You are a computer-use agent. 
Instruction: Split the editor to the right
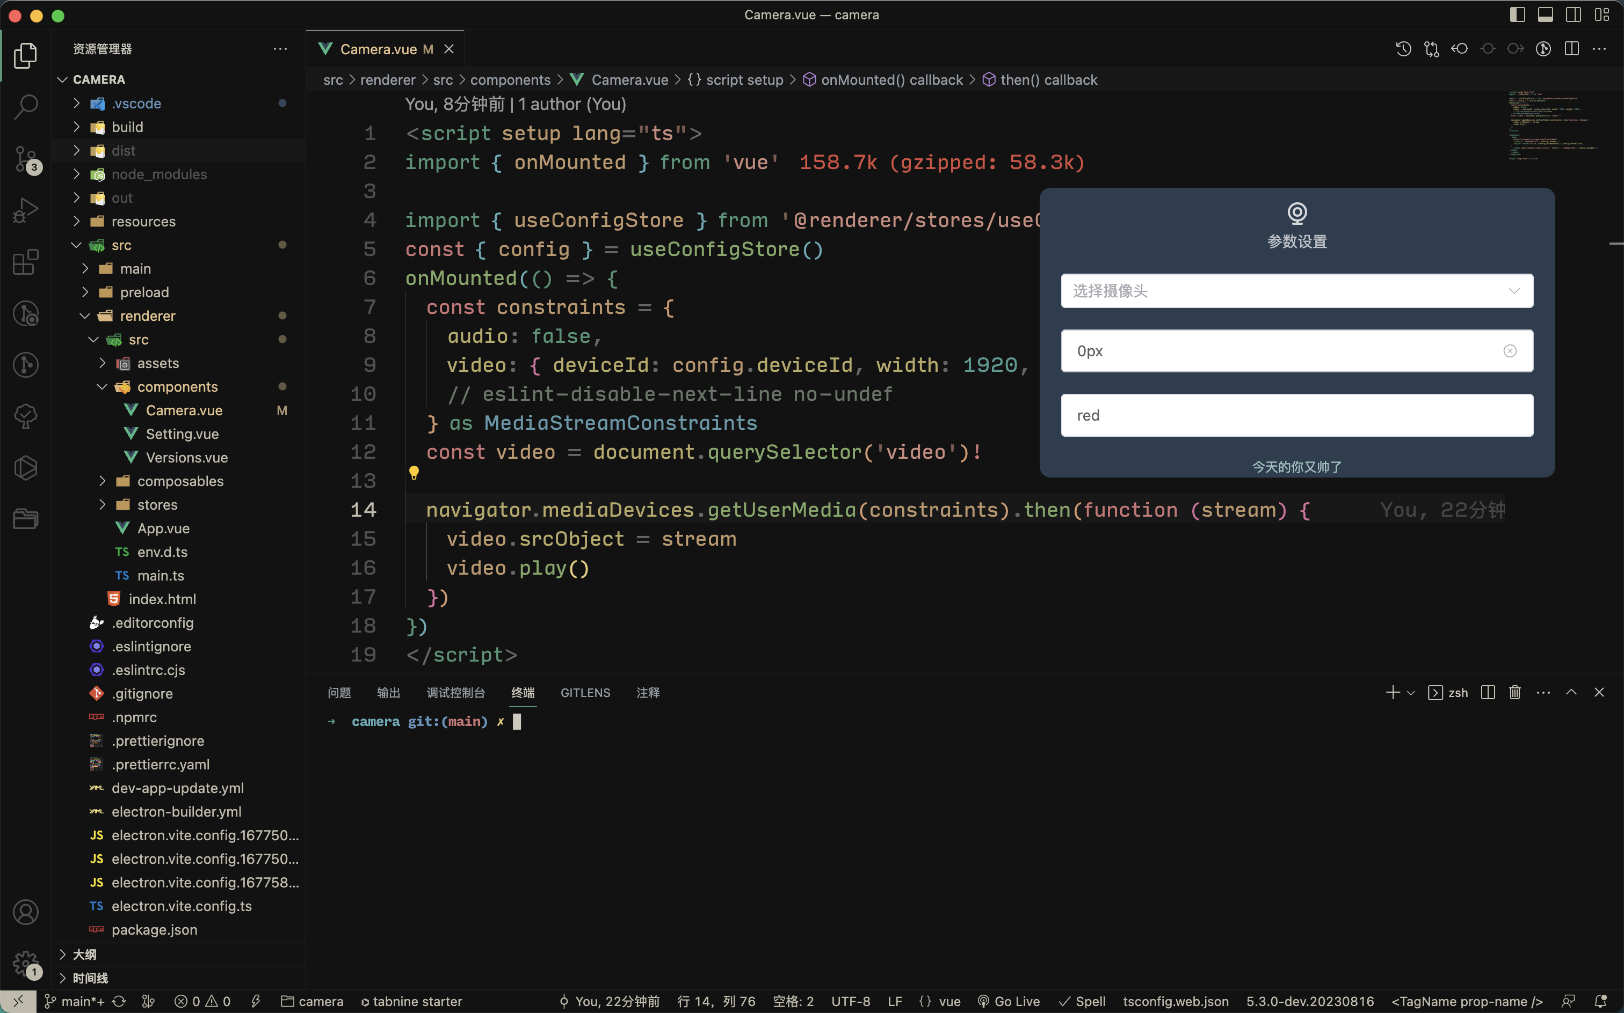[x=1572, y=49]
